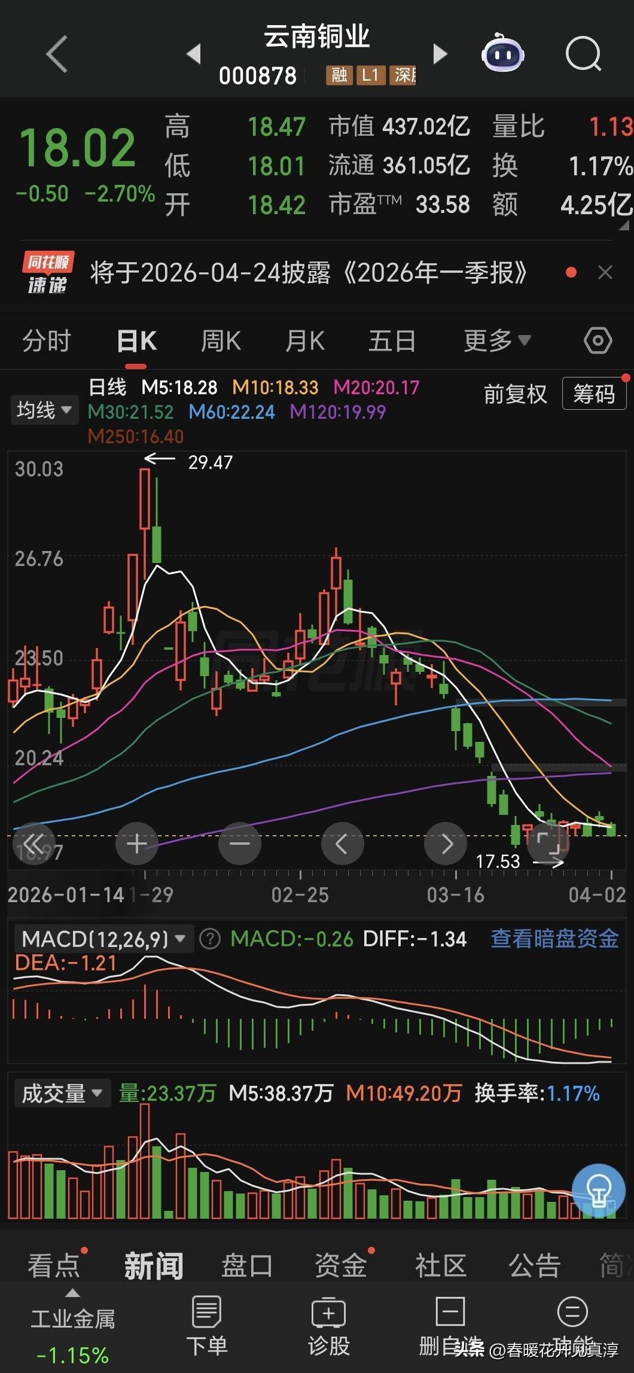Tap the 市盈TTM 33.58 value
Viewport: 634px width, 1373px height.
400,205
